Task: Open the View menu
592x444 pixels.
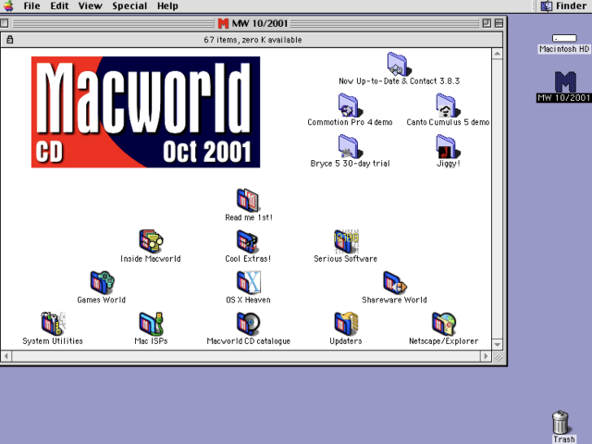Action: (x=91, y=6)
